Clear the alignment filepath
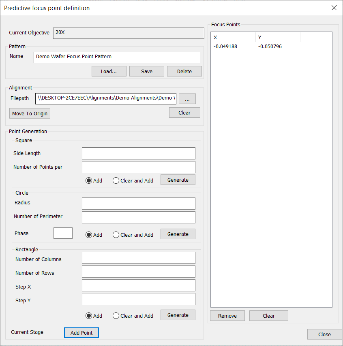This screenshot has height=346, width=343. [x=184, y=113]
